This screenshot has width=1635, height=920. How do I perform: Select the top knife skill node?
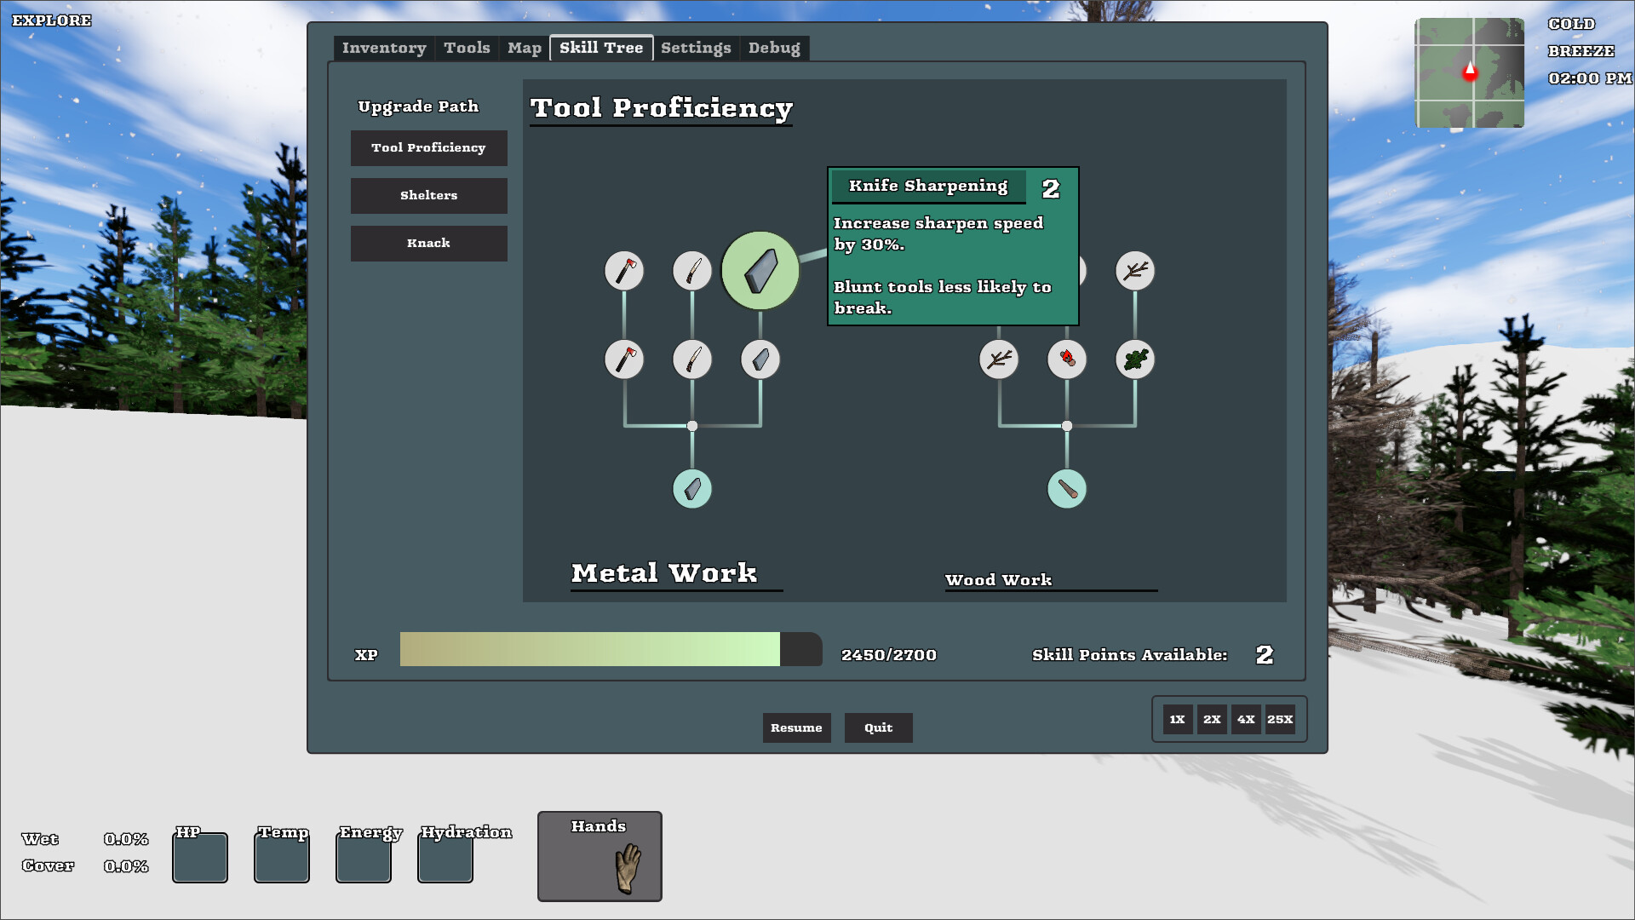[x=692, y=271]
